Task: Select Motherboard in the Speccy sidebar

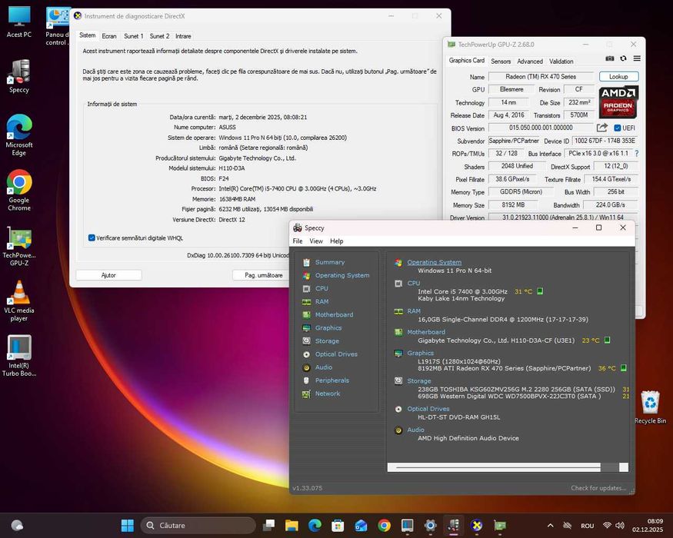Action: click(334, 314)
